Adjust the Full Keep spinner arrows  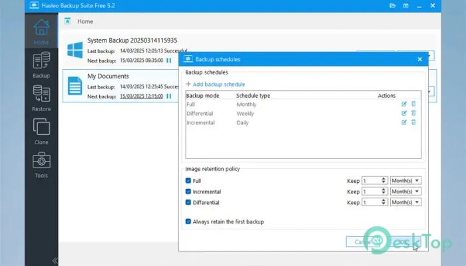[383, 180]
